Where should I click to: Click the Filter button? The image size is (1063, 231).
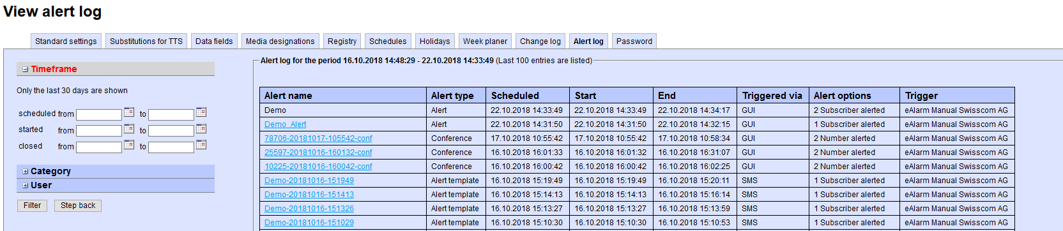click(32, 205)
